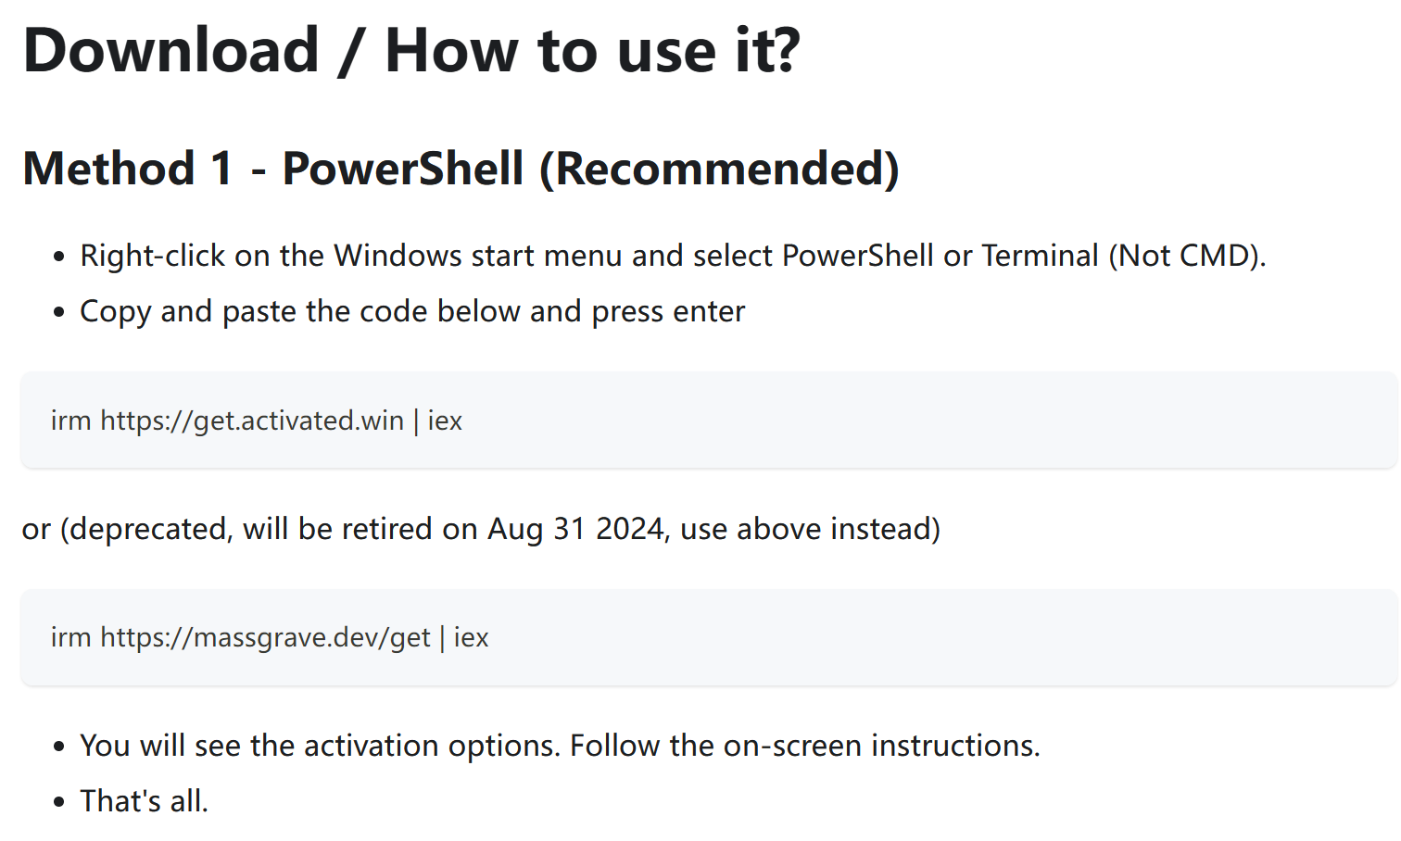Click the word 'Download' in the top heading
Image resolution: width=1401 pixels, height=841 pixels.
[171, 50]
